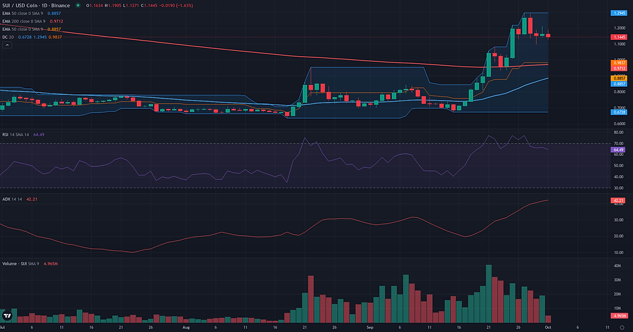Click the Sep date on time axis

(x=369, y=327)
